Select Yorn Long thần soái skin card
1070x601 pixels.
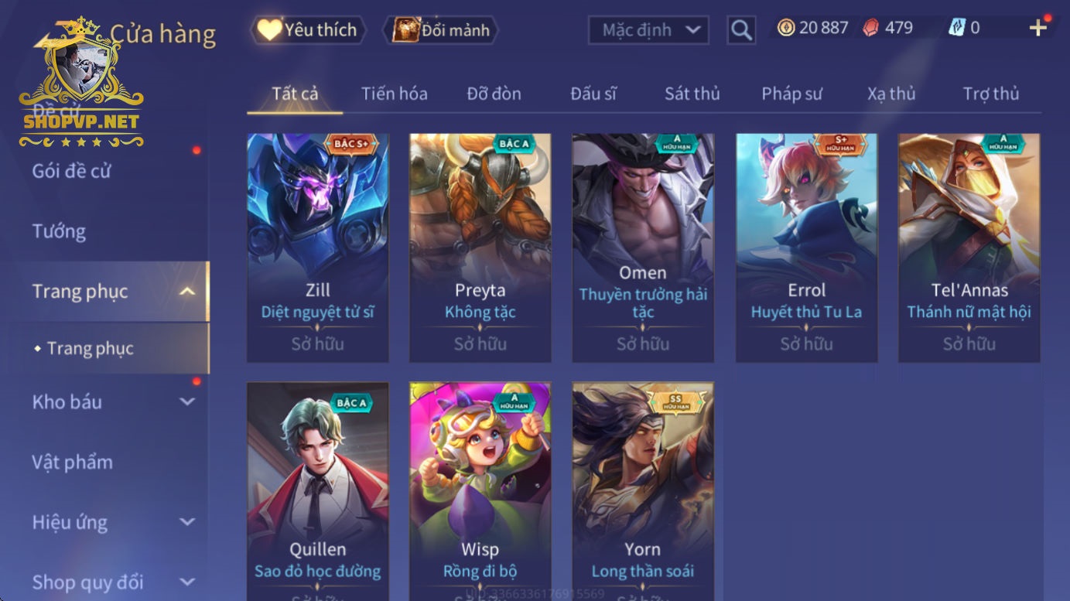[643, 491]
